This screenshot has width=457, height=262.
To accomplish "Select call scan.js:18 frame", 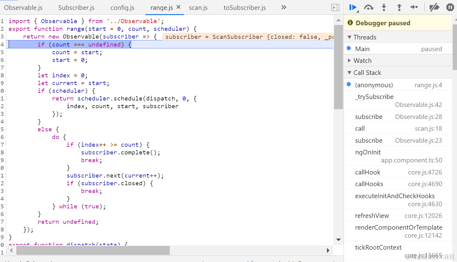I will (398, 129).
